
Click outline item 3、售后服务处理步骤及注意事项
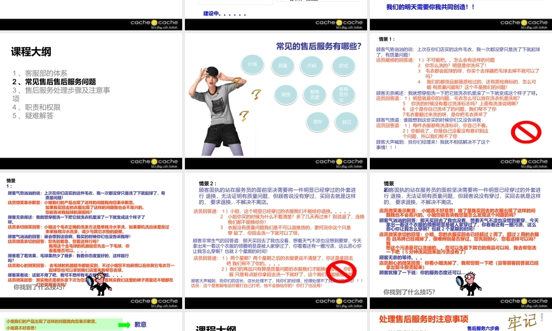pyautogui.click(x=61, y=94)
